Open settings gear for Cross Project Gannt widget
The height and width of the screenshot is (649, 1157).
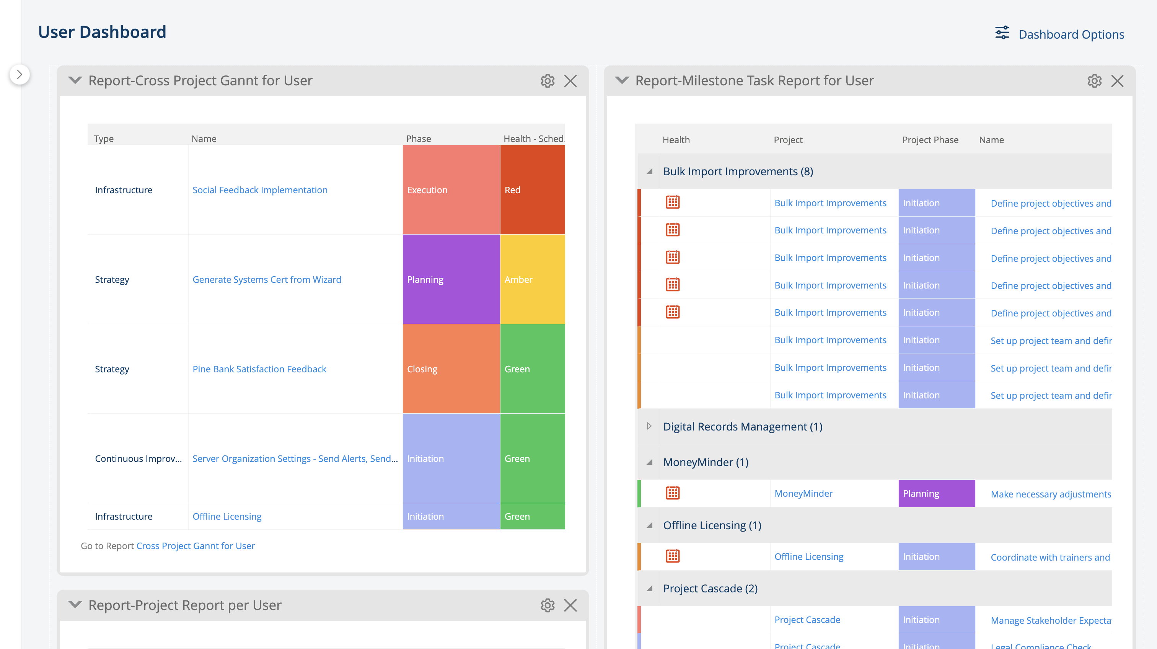547,81
